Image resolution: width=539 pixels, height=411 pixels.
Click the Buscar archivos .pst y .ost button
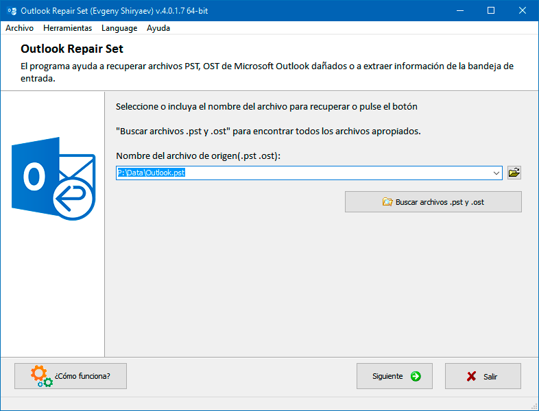click(x=433, y=202)
